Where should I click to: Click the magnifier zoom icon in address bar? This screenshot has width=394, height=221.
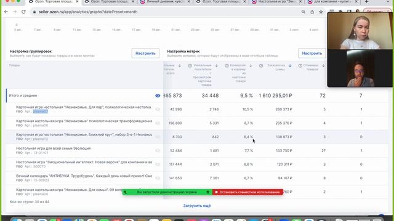click(304, 12)
